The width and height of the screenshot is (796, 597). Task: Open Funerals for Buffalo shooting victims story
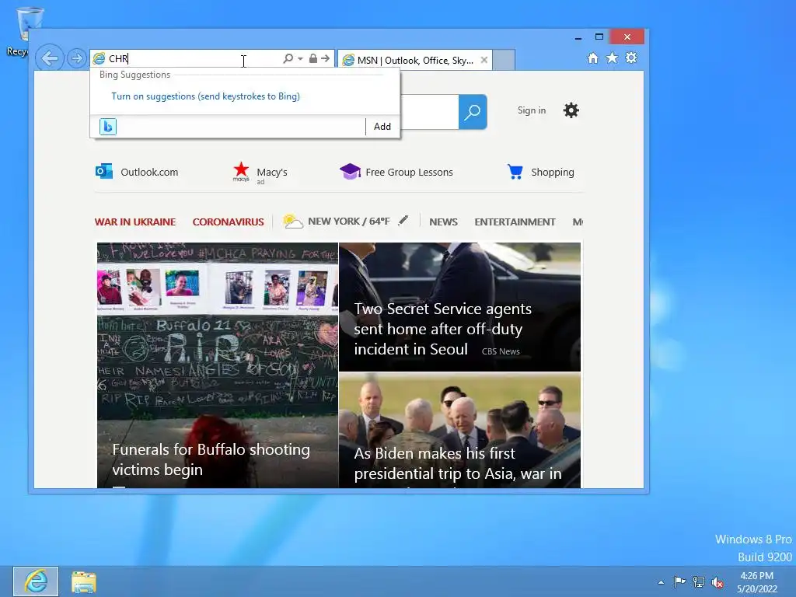coord(218,365)
